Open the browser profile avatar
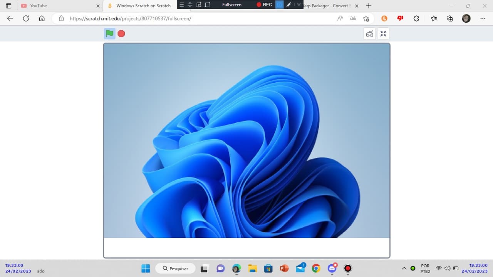The width and height of the screenshot is (493, 277). tap(466, 18)
